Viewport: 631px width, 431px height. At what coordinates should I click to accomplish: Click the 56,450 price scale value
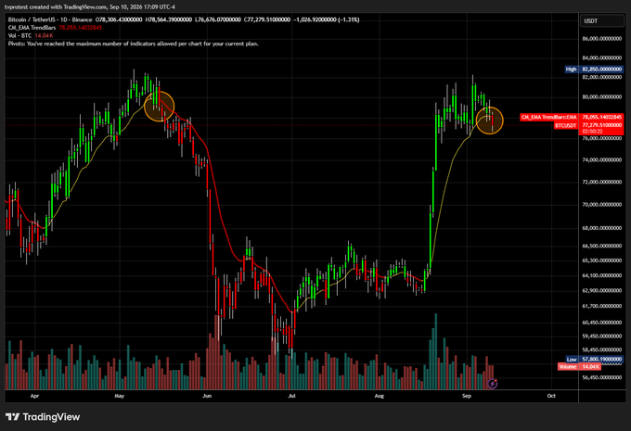(x=602, y=377)
